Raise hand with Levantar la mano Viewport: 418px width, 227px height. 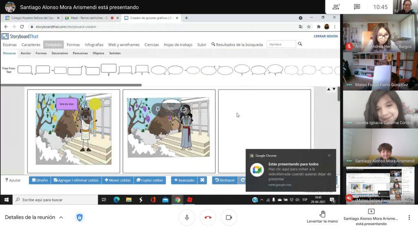322,217
